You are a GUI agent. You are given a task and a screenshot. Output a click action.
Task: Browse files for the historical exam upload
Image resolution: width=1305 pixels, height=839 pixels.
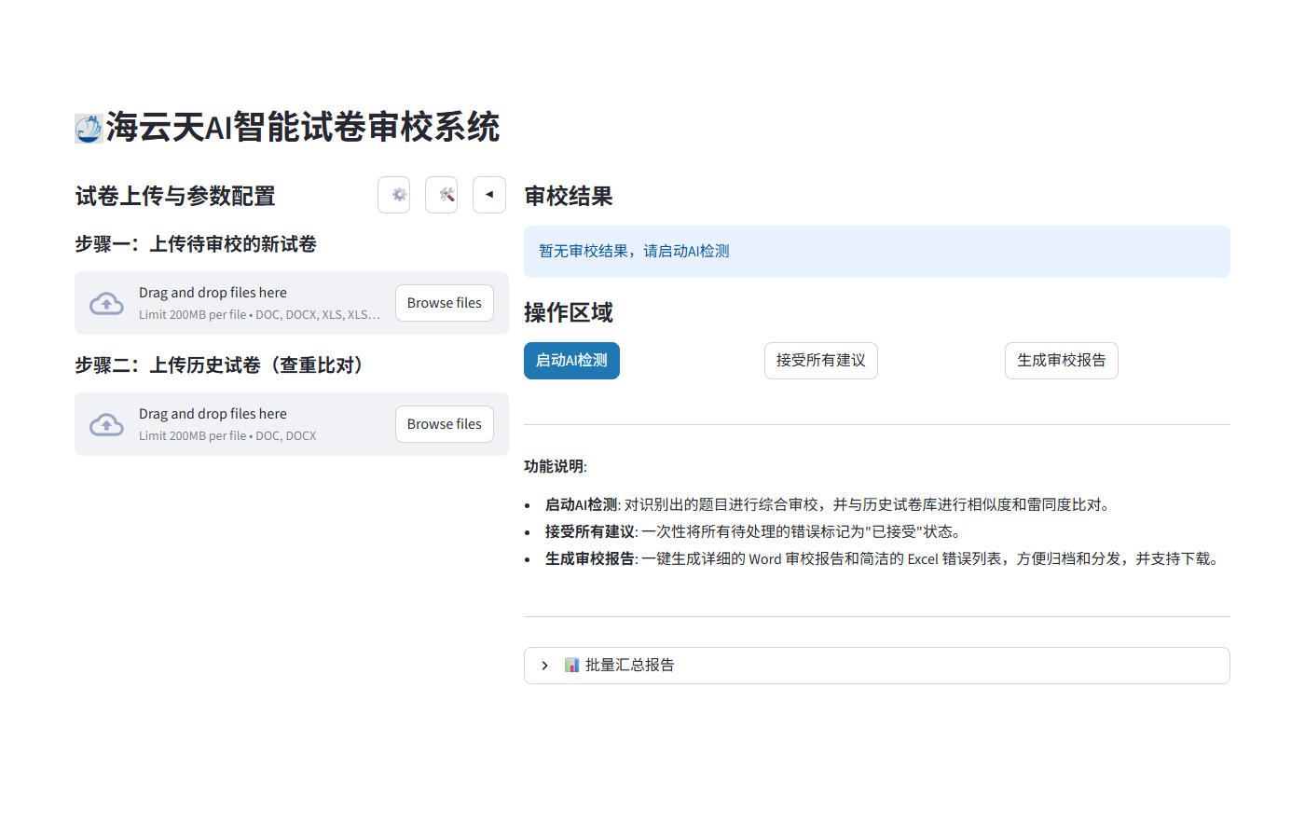pyautogui.click(x=445, y=424)
